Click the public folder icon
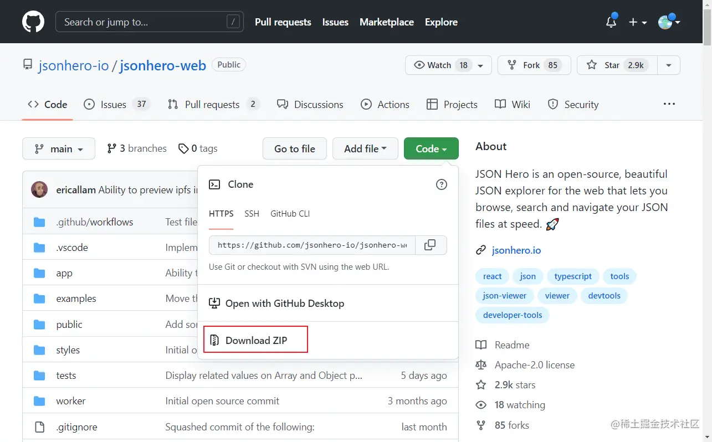This screenshot has width=712, height=442. [39, 324]
